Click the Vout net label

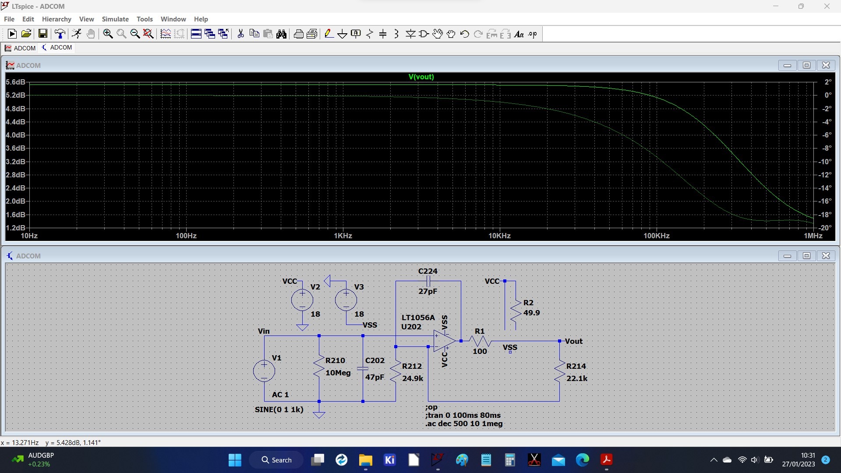573,341
